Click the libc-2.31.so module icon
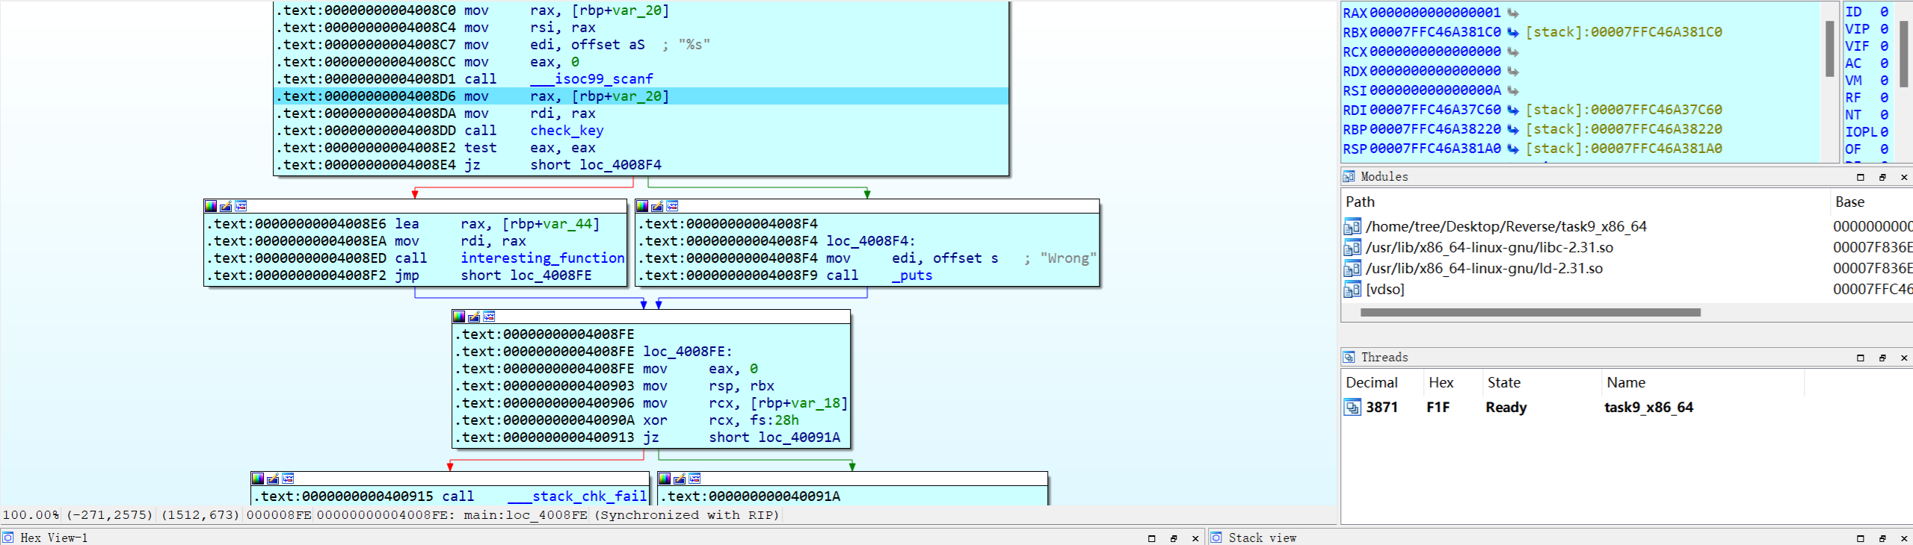Image resolution: width=1913 pixels, height=545 pixels. [1352, 248]
